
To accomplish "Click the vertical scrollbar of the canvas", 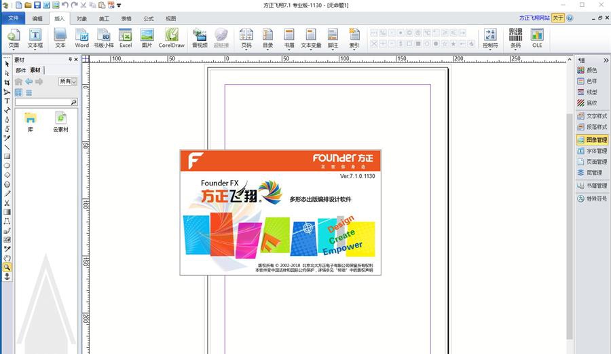I will (570, 226).
